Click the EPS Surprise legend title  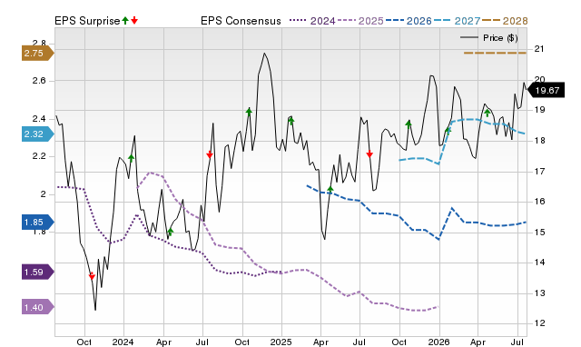pos(87,21)
